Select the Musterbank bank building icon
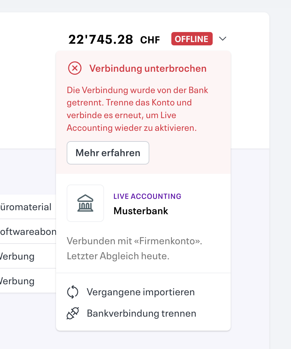Image resolution: width=291 pixels, height=349 pixels. 85,203
